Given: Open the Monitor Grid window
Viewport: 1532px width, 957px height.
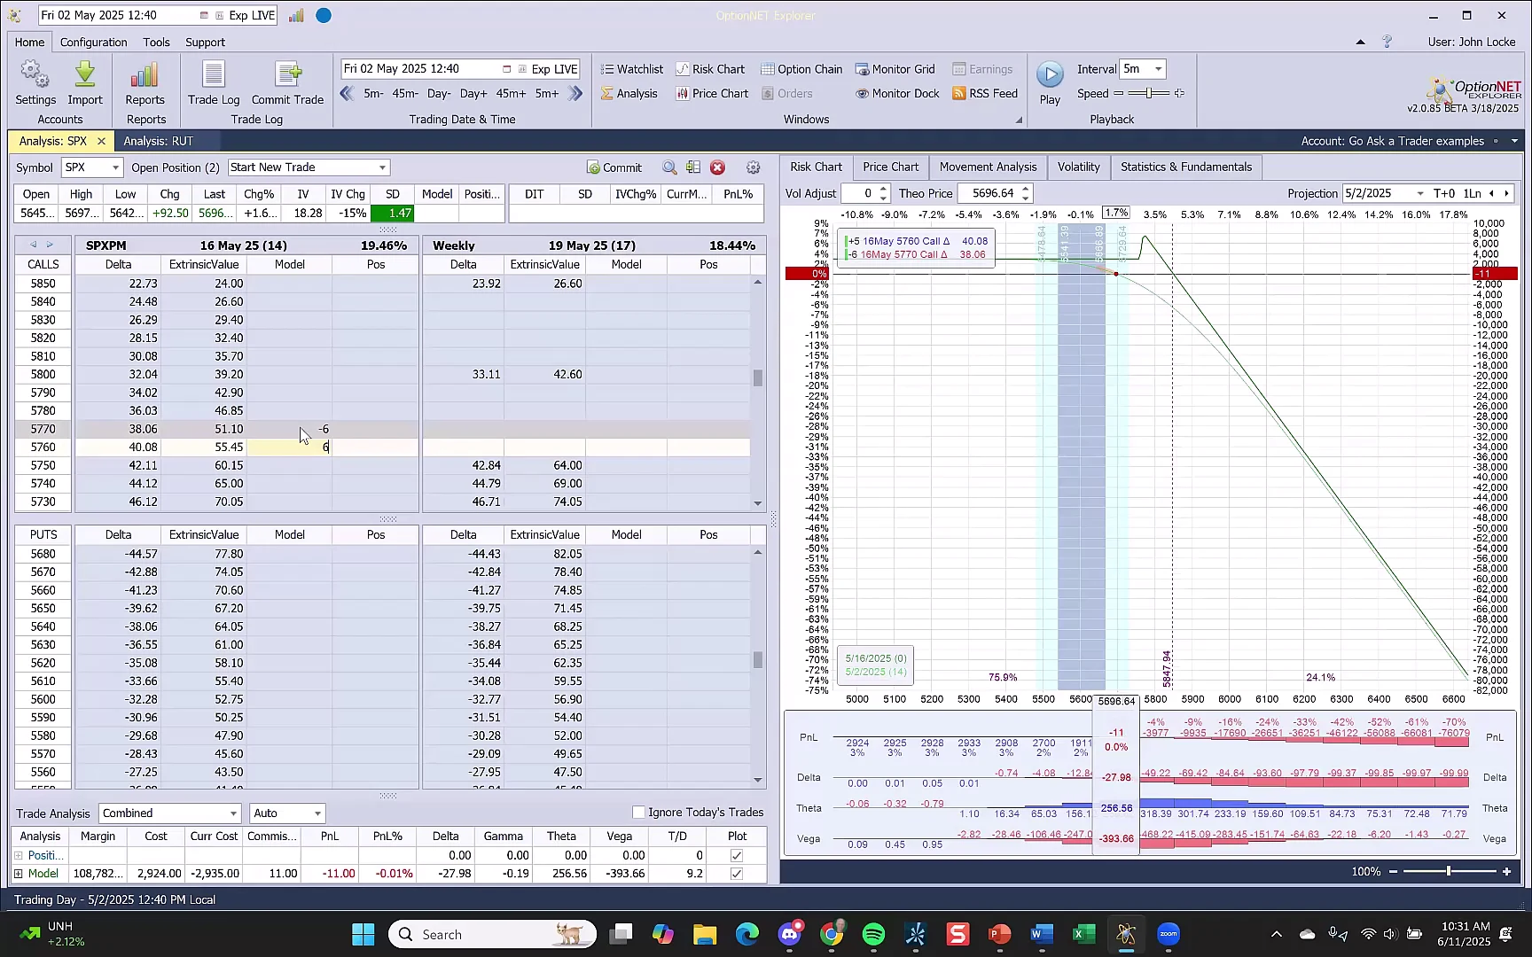Looking at the screenshot, I should 895,69.
